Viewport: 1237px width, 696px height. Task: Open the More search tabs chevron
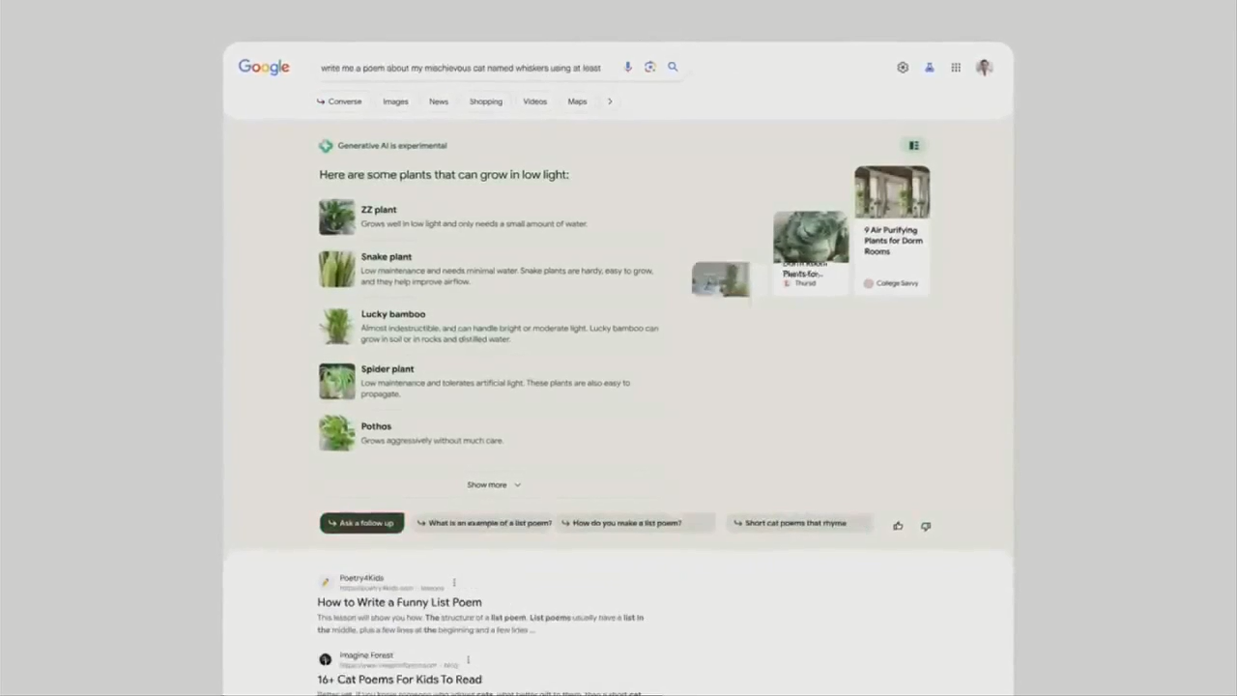point(610,101)
